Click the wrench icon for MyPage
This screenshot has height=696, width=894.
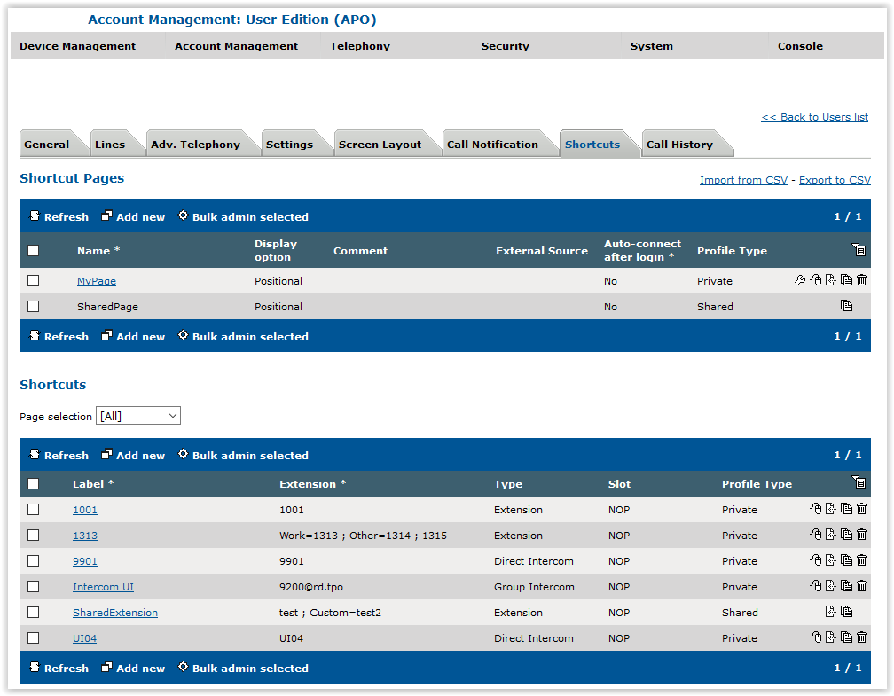(800, 280)
